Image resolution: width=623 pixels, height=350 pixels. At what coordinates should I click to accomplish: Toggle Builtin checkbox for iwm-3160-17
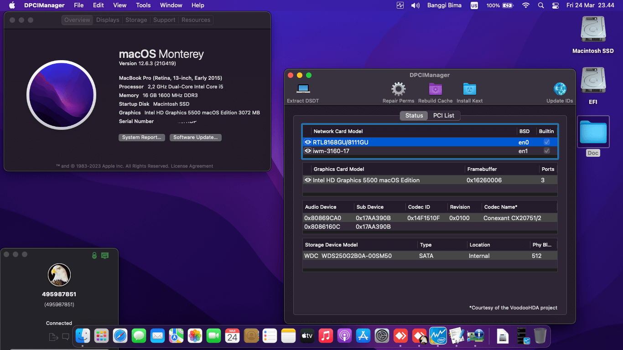(x=546, y=151)
